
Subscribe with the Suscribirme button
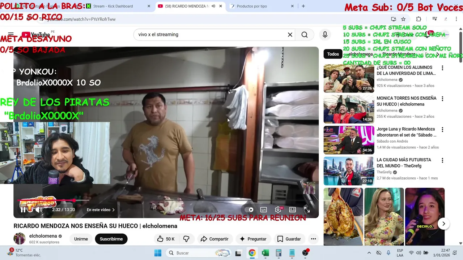pos(111,239)
